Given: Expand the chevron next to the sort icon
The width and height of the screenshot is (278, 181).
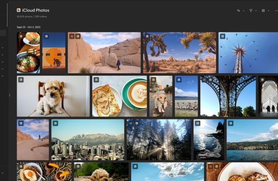Looking at the screenshot, I should 244,11.
